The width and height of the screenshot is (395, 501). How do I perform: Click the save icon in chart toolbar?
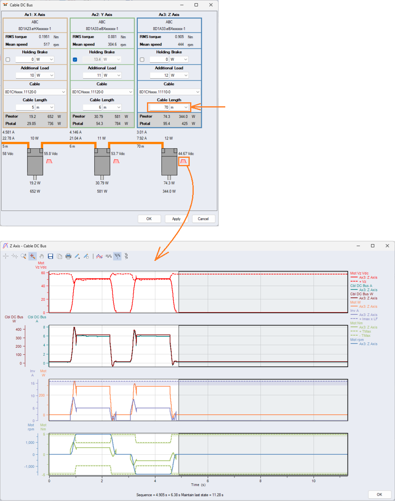coord(50,256)
